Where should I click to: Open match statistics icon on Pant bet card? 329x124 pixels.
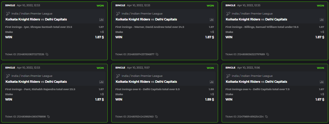[101, 82]
